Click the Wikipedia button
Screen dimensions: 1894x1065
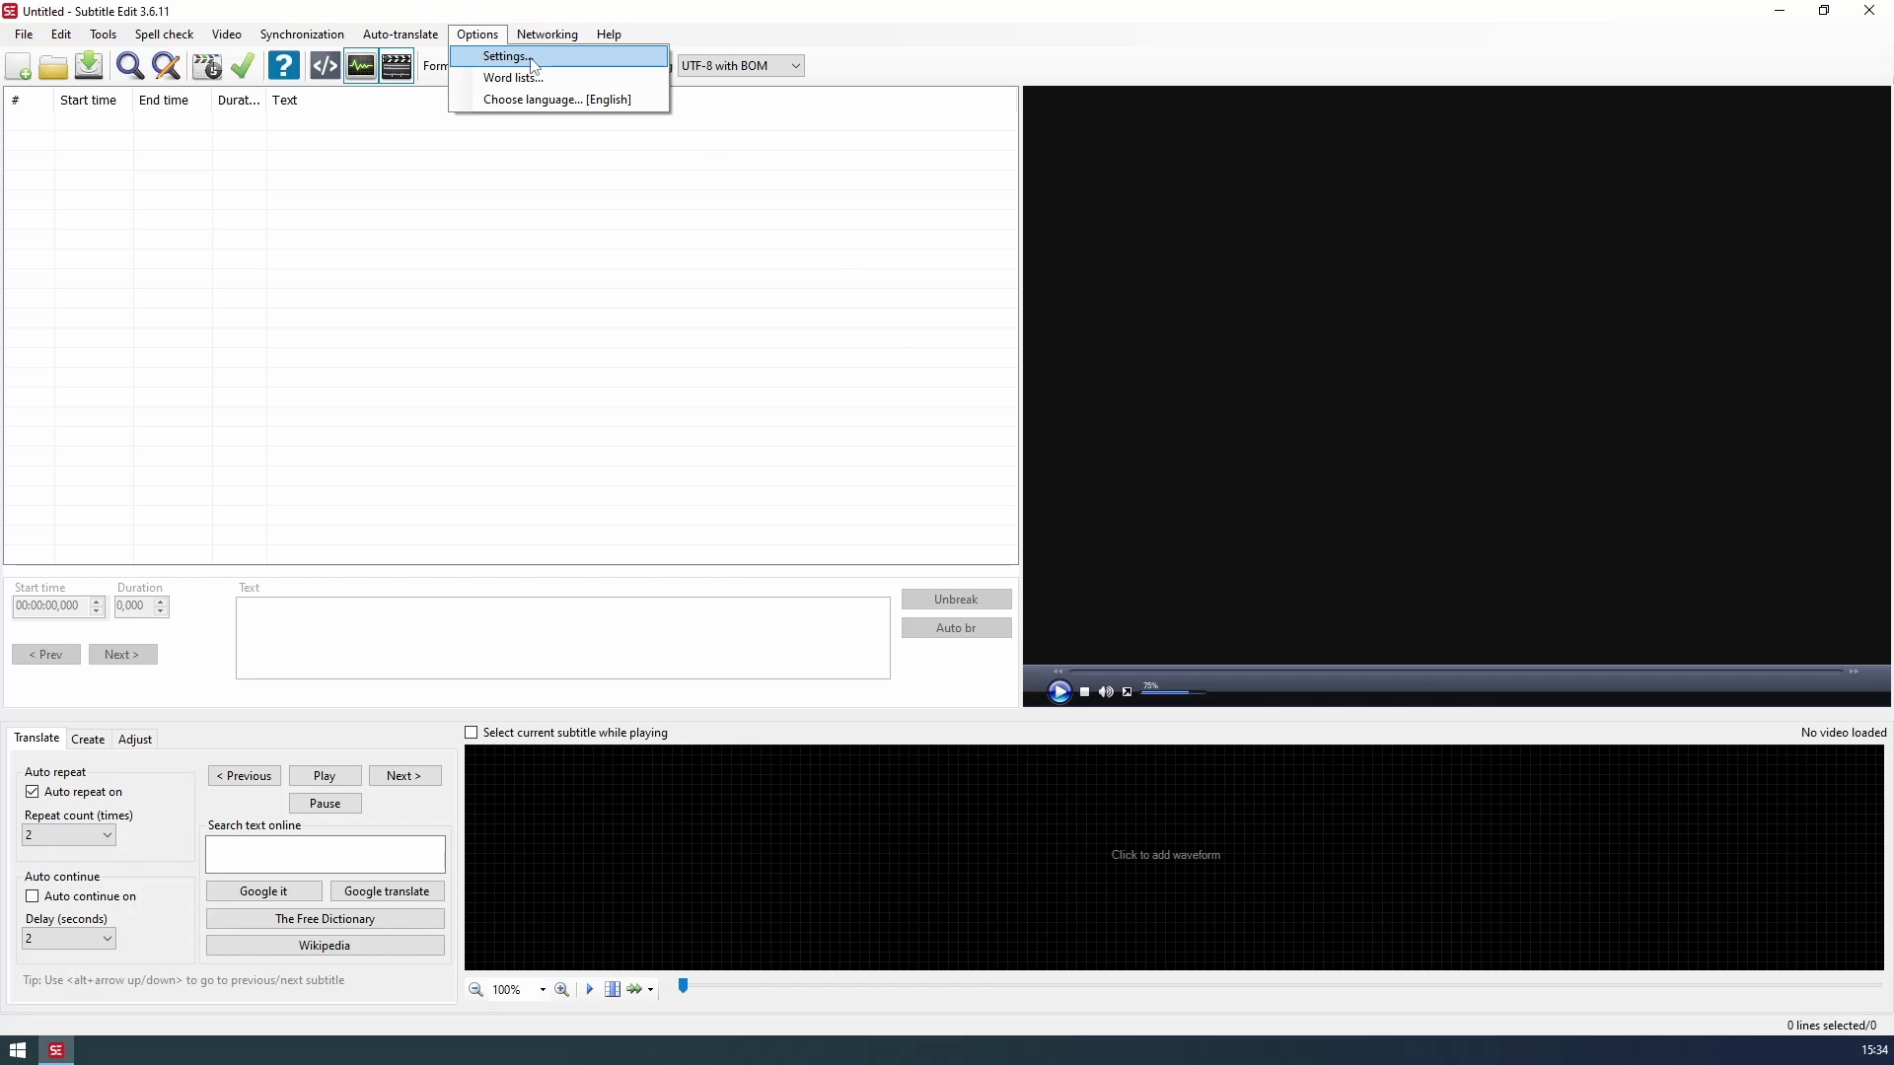(325, 946)
